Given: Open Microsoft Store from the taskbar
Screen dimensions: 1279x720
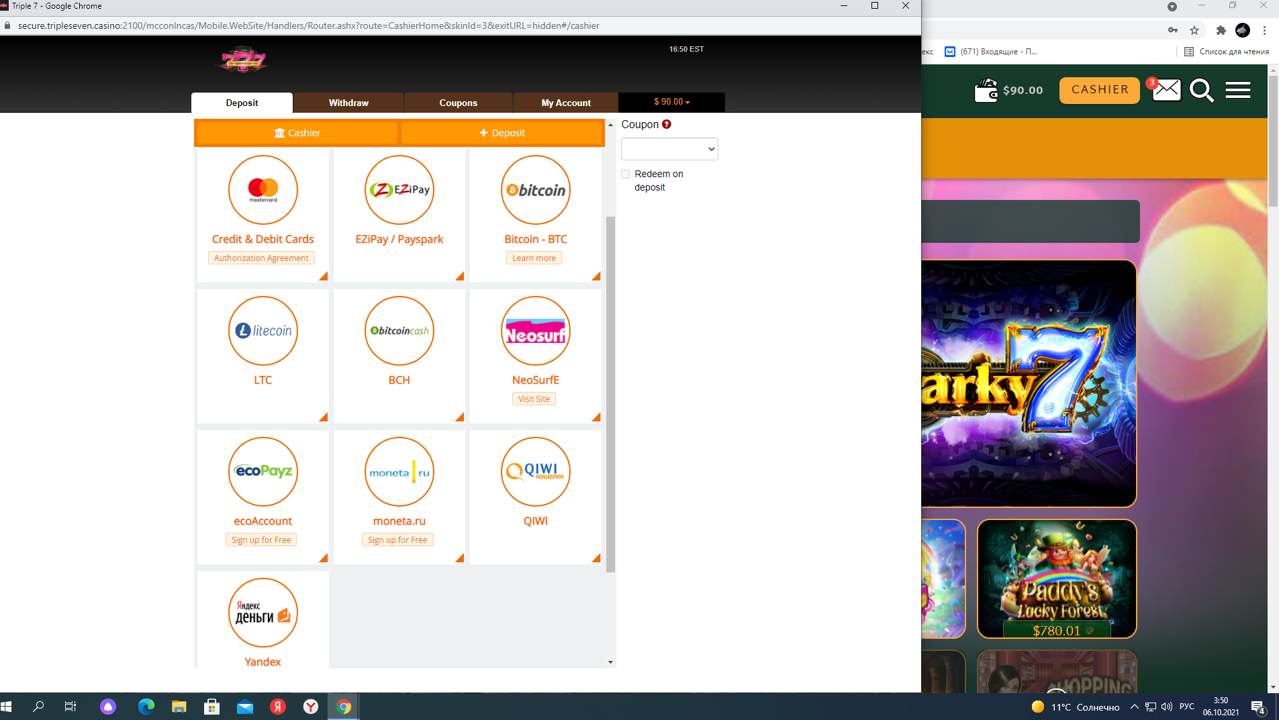Looking at the screenshot, I should (211, 707).
